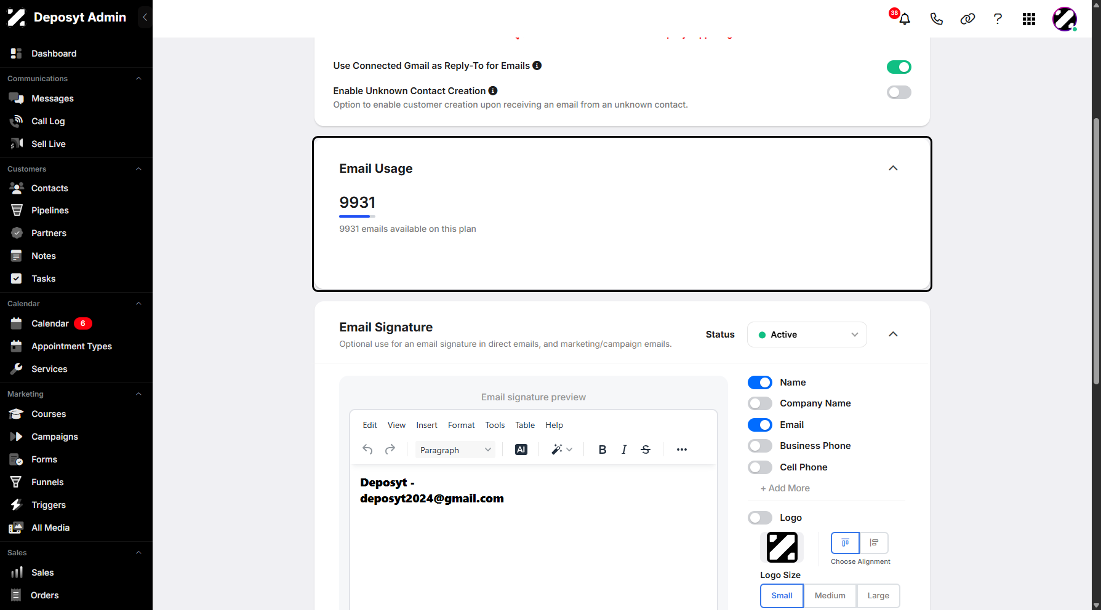The width and height of the screenshot is (1101, 610).
Task: Enable Unknown Contact Creation toggle
Action: 899,92
